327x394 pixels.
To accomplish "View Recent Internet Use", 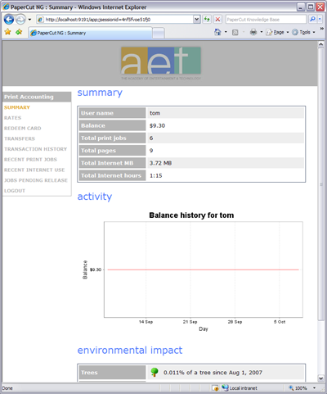I will point(34,170).
